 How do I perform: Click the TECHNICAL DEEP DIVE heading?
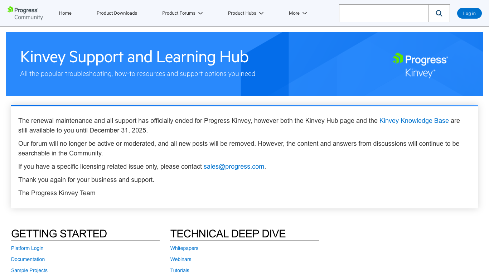[228, 233]
